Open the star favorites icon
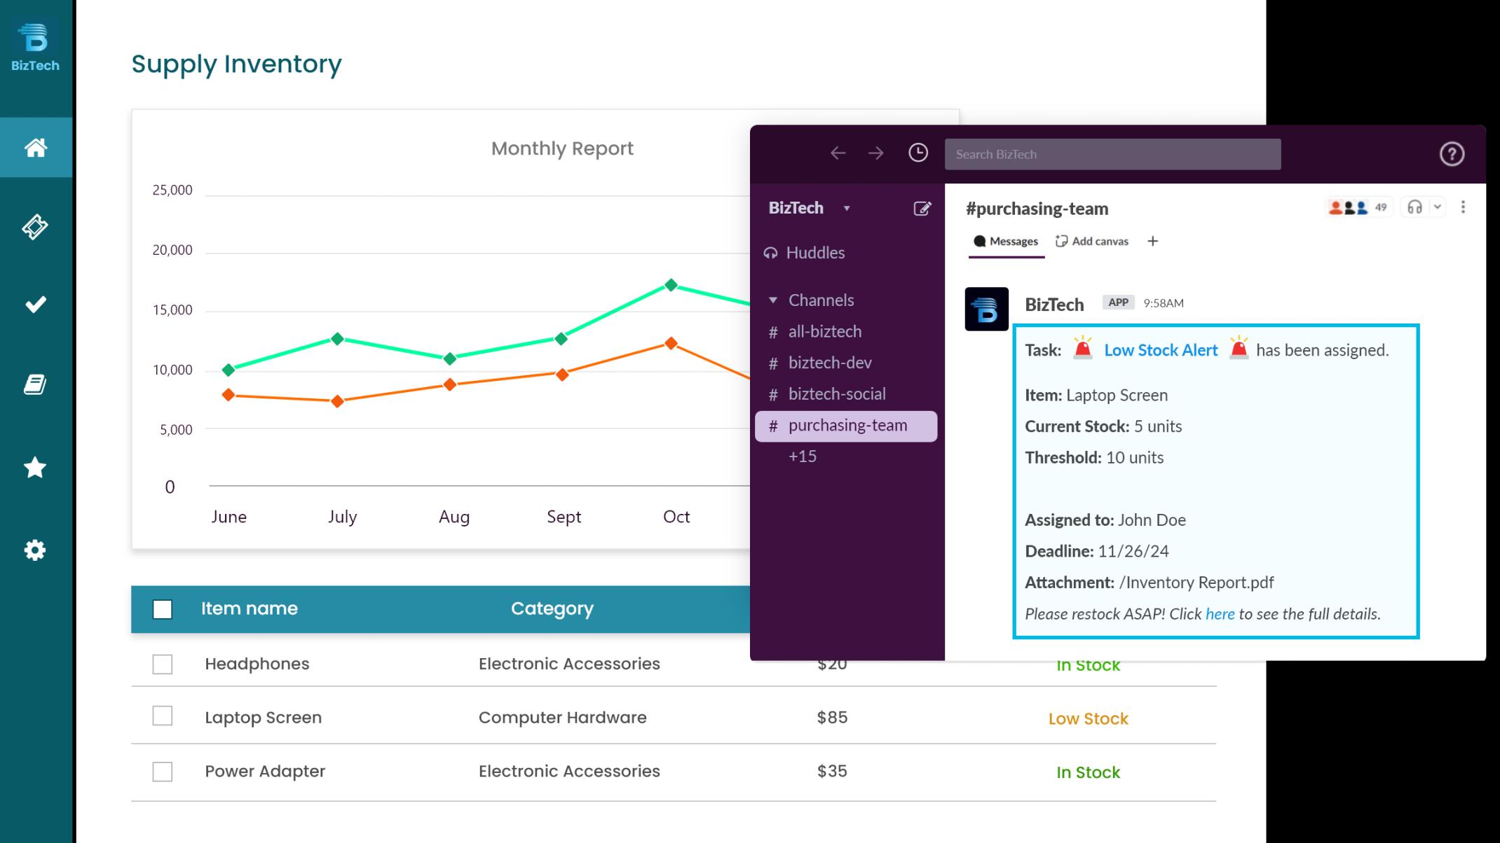 [x=36, y=468]
